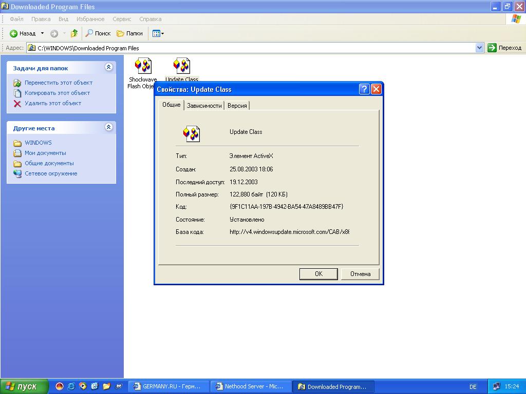Viewport: 526px width, 394px height.
Task: Open the view mode dropdown in toolbar
Action: pos(158,33)
